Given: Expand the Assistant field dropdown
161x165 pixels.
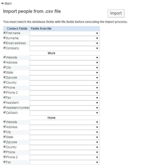Looking at the screenshot, I should (65, 103).
